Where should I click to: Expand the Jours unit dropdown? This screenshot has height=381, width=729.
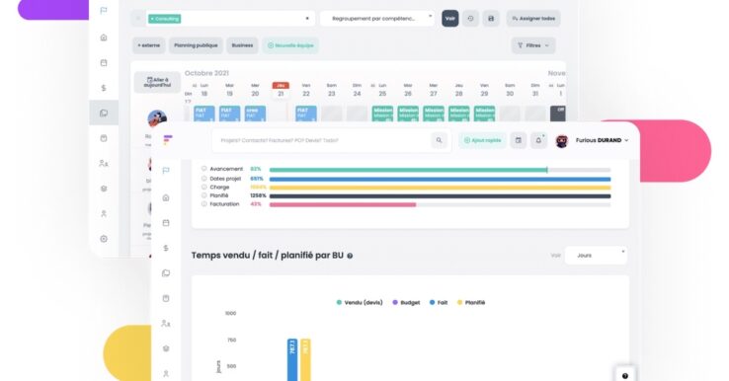pos(596,255)
